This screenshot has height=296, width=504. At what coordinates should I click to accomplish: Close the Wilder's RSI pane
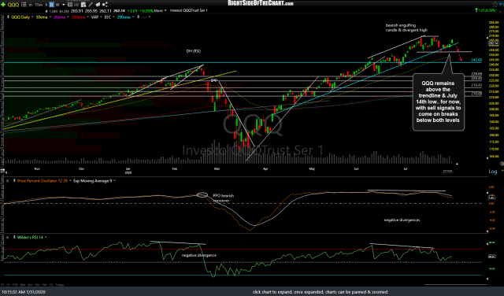click(x=7, y=238)
